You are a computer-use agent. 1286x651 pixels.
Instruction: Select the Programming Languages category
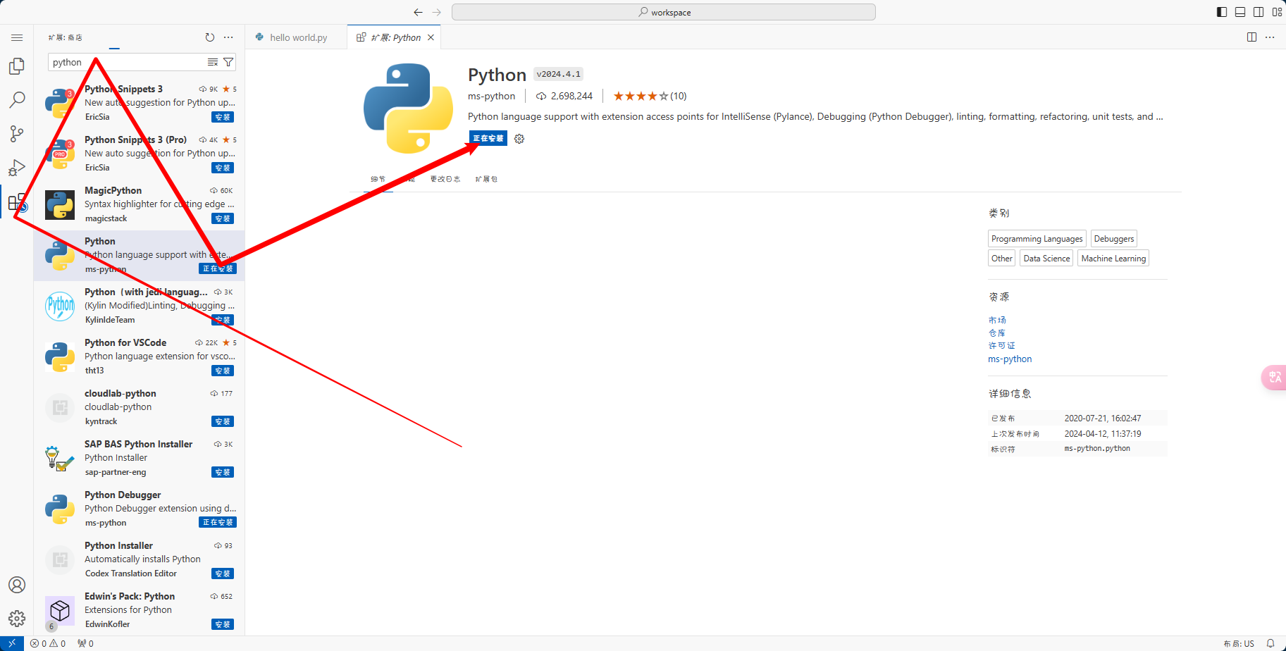click(x=1037, y=239)
